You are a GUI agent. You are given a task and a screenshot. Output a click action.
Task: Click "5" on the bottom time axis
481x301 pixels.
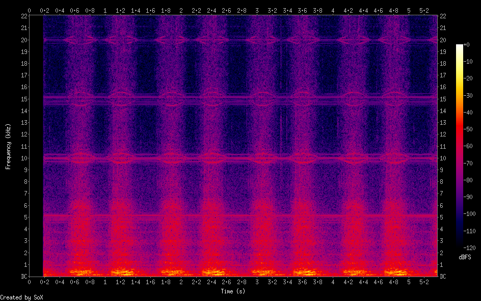[409, 282]
